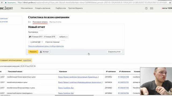Click campaign number 24158952

[108, 77]
